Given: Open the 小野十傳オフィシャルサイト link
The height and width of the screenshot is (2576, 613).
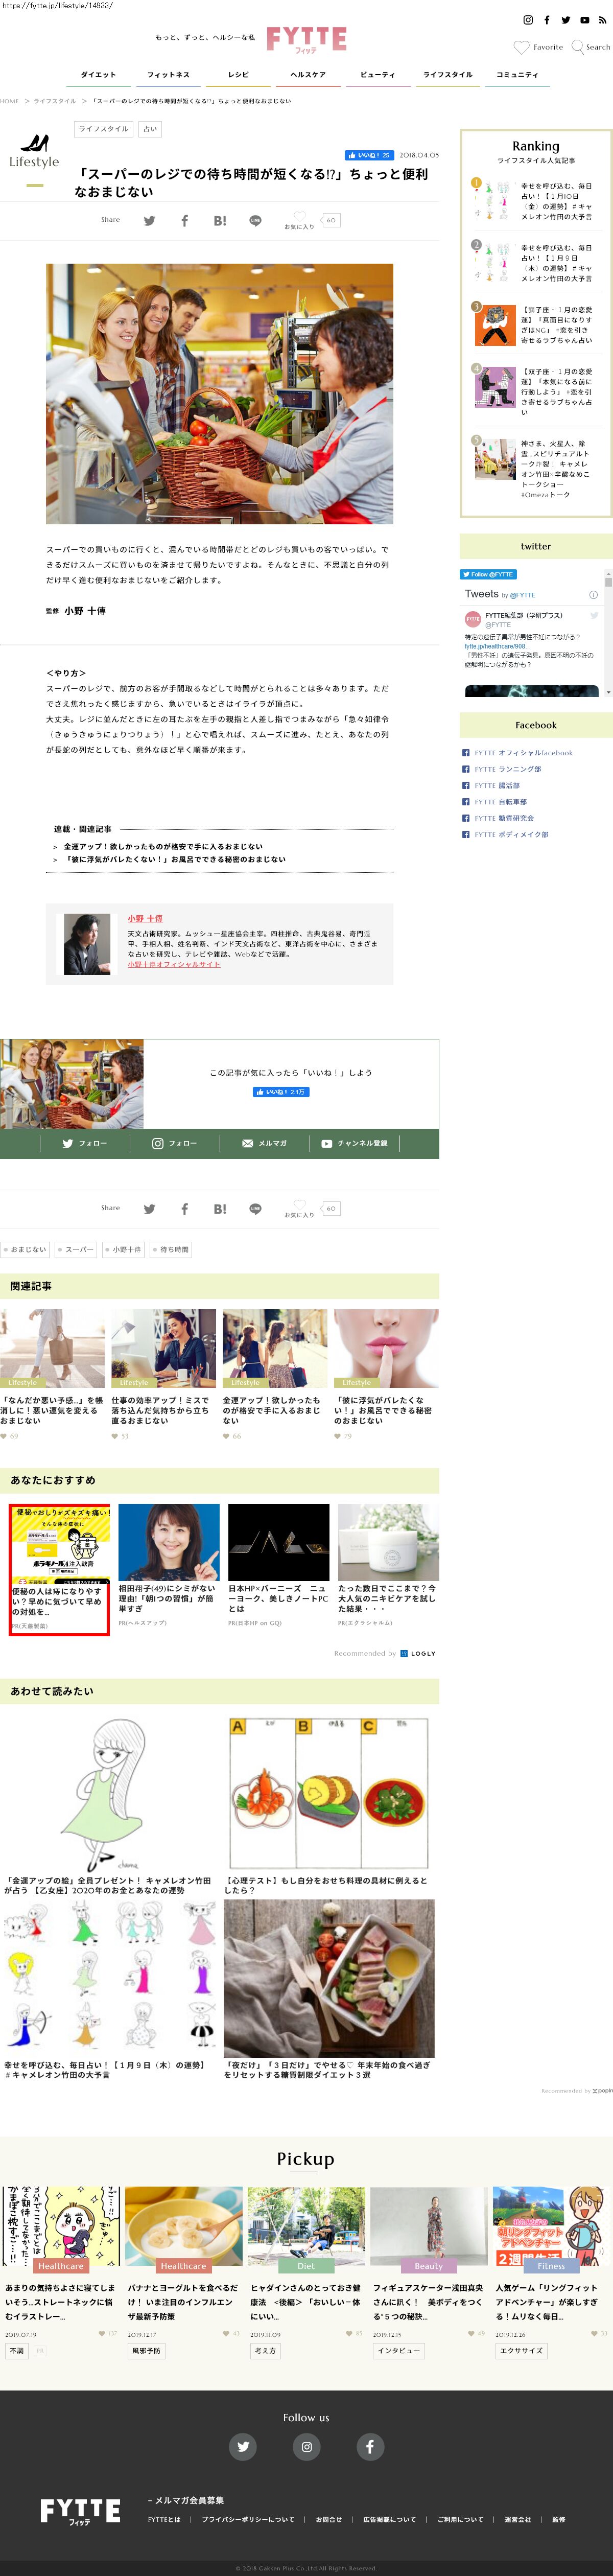Looking at the screenshot, I should click(174, 964).
